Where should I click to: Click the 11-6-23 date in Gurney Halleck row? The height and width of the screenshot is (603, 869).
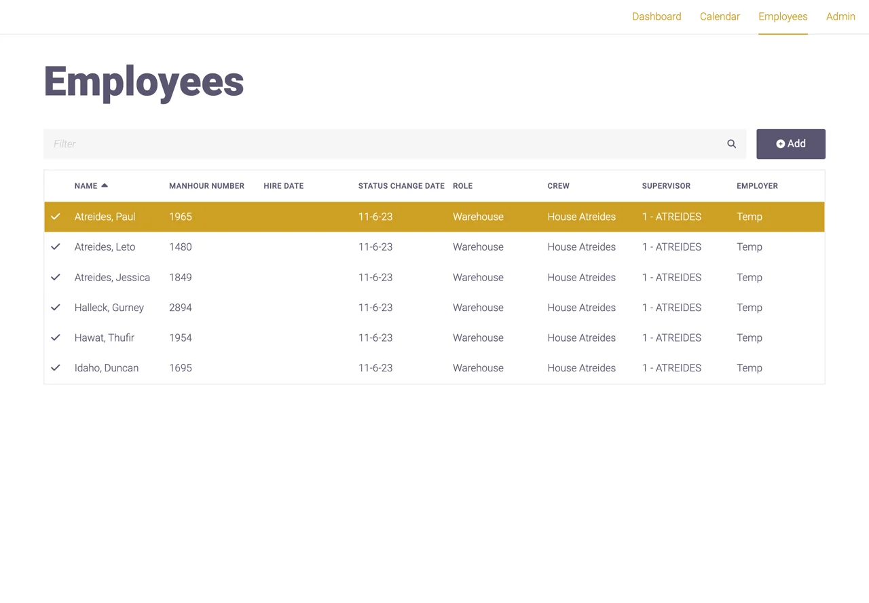click(375, 307)
